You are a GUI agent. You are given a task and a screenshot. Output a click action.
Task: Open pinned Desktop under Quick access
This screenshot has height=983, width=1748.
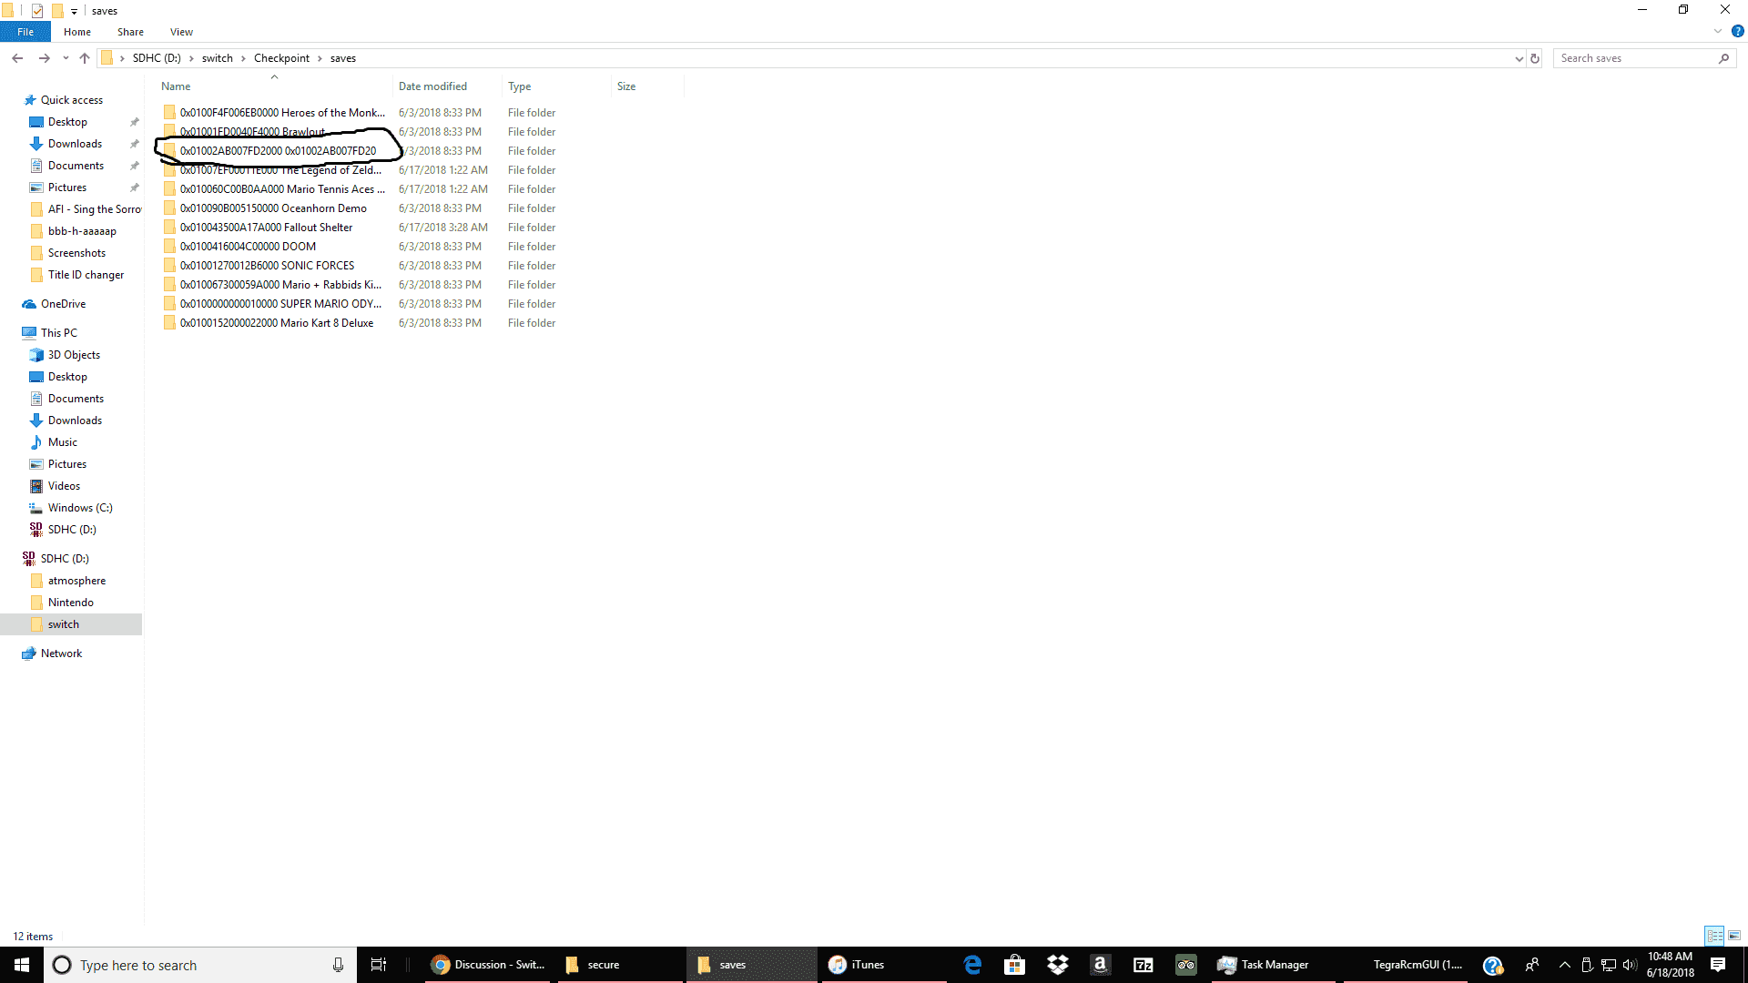[67, 122]
